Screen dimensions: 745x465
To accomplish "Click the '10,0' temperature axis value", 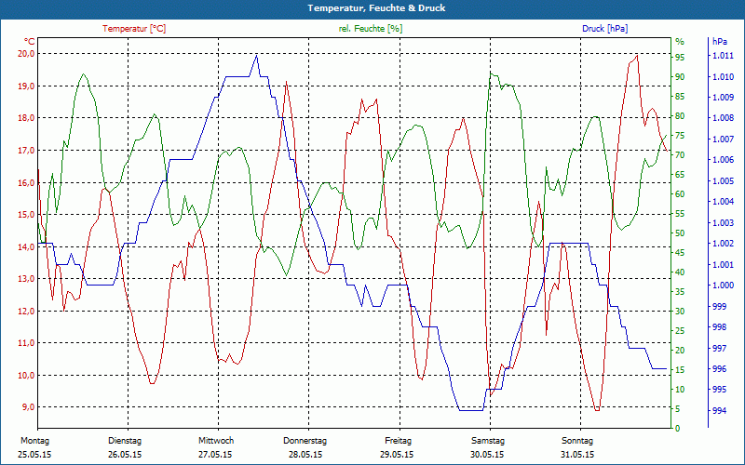I will click(x=26, y=376).
